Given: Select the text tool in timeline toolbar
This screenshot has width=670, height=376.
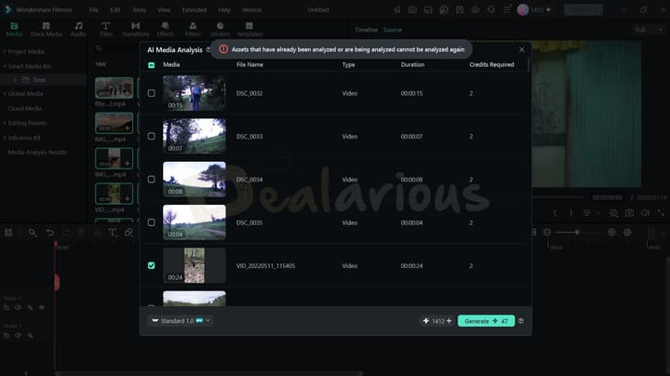Looking at the screenshot, I should (x=113, y=233).
